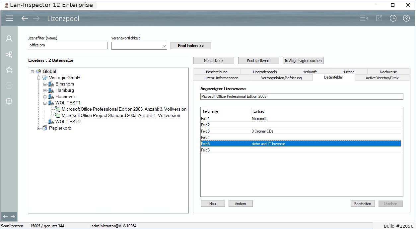Click the Ändern button
416x229 pixels.
click(241, 204)
